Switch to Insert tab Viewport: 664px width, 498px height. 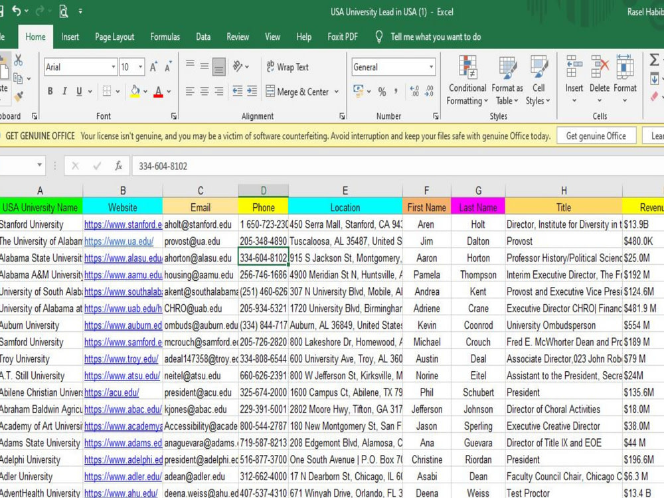pyautogui.click(x=70, y=37)
